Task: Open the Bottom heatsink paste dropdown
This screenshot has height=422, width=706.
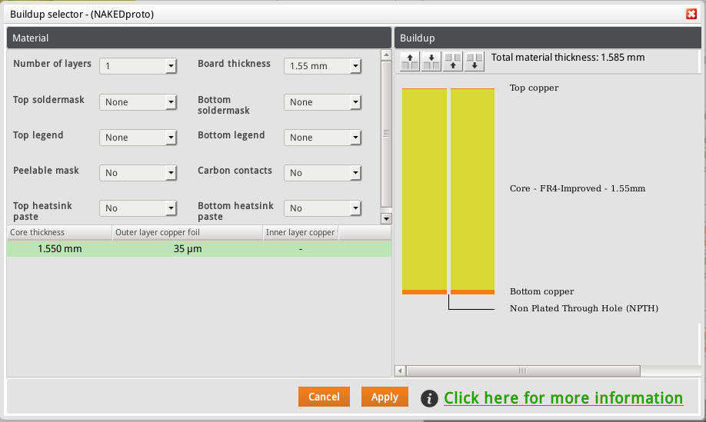Action: [322, 208]
